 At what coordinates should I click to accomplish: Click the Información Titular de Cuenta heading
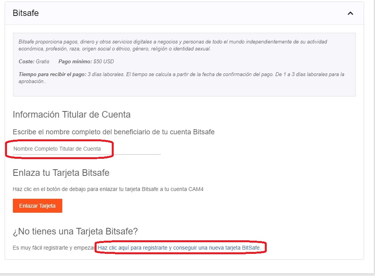(71, 115)
